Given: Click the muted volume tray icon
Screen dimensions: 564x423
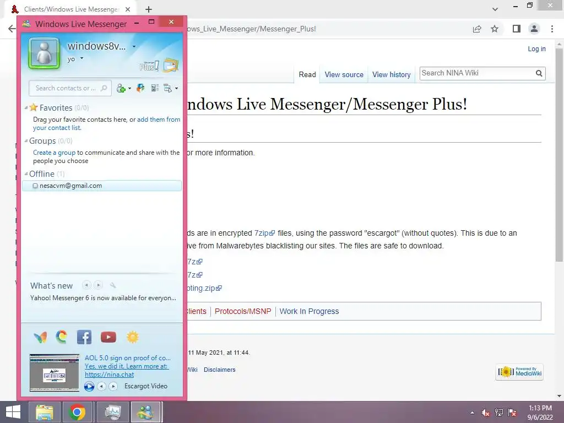Looking at the screenshot, I should [486, 413].
